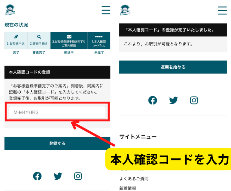Image resolution: width=231 pixels, height=191 pixels.
Task: Select step 4 本人確認コード入力 in status bar
Action: point(99,40)
